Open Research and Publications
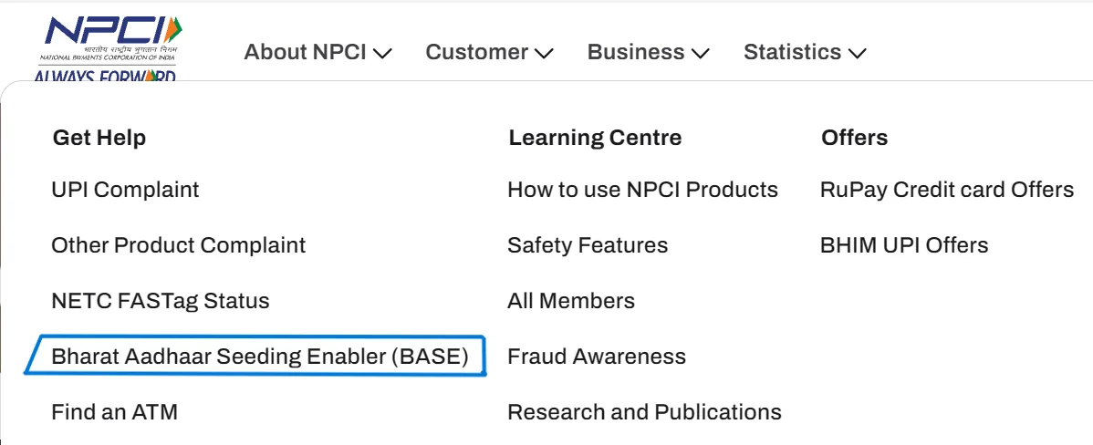Viewport: 1093px width, 445px height. point(644,411)
